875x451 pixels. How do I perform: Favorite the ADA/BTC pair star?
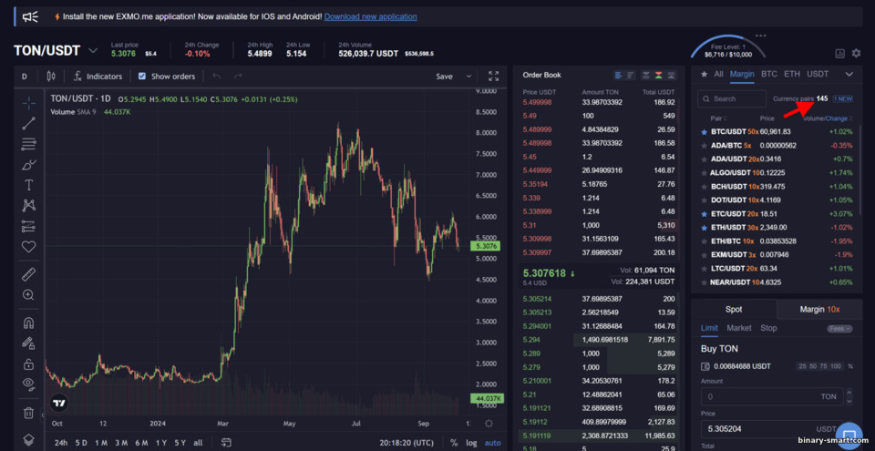(705, 146)
